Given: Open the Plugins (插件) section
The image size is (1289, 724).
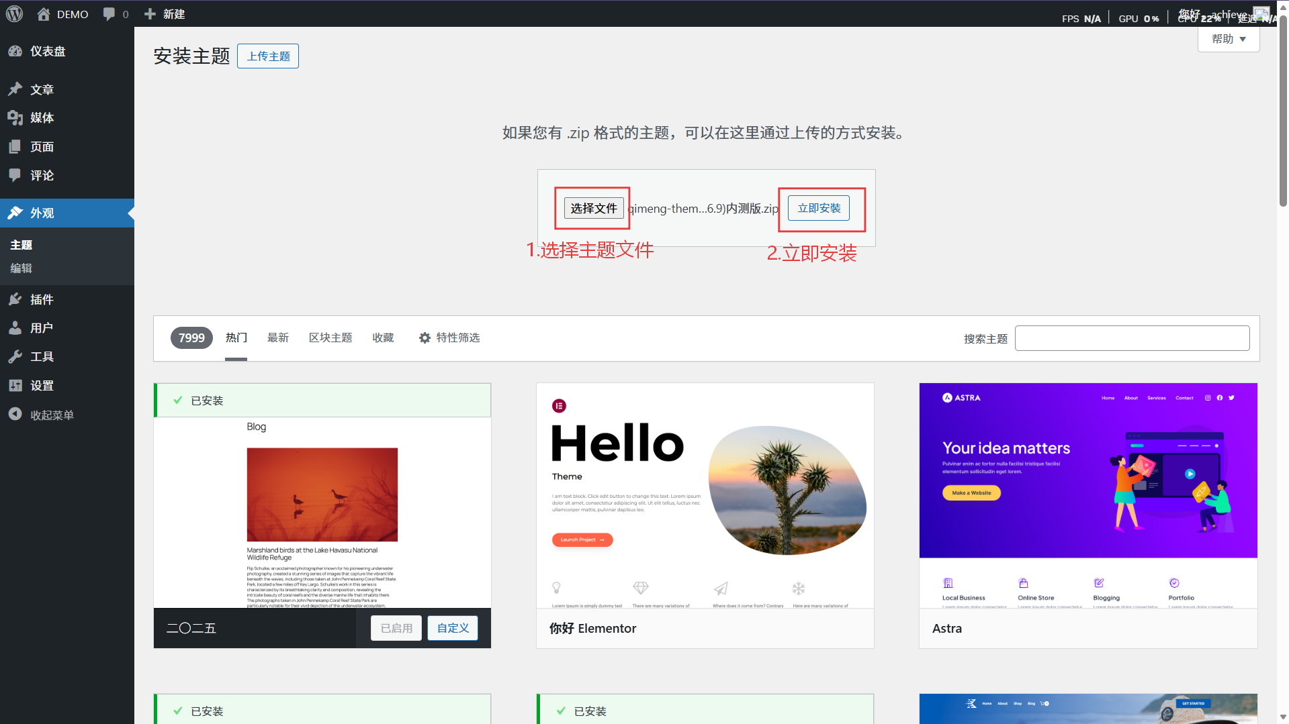Looking at the screenshot, I should coord(42,299).
